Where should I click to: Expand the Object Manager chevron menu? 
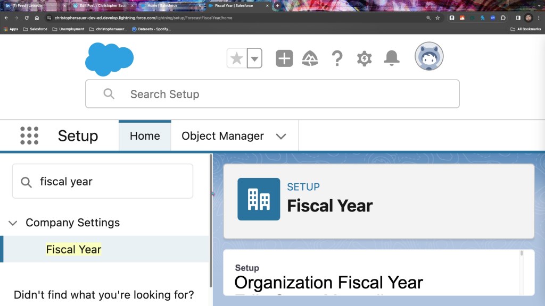click(281, 136)
